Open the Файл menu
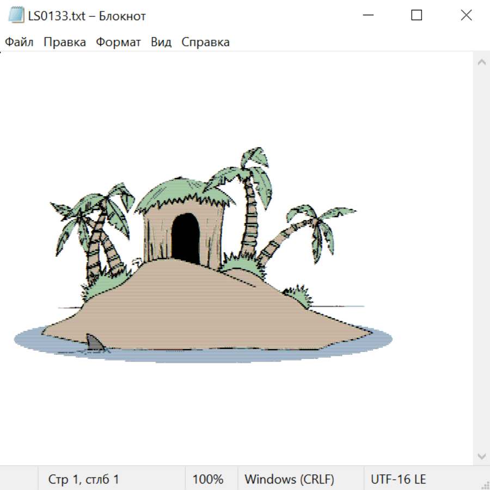This screenshot has width=490, height=490. pos(20,42)
